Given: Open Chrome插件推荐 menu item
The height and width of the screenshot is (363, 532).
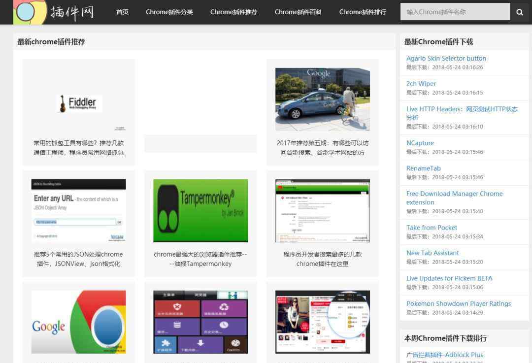Looking at the screenshot, I should click(234, 12).
